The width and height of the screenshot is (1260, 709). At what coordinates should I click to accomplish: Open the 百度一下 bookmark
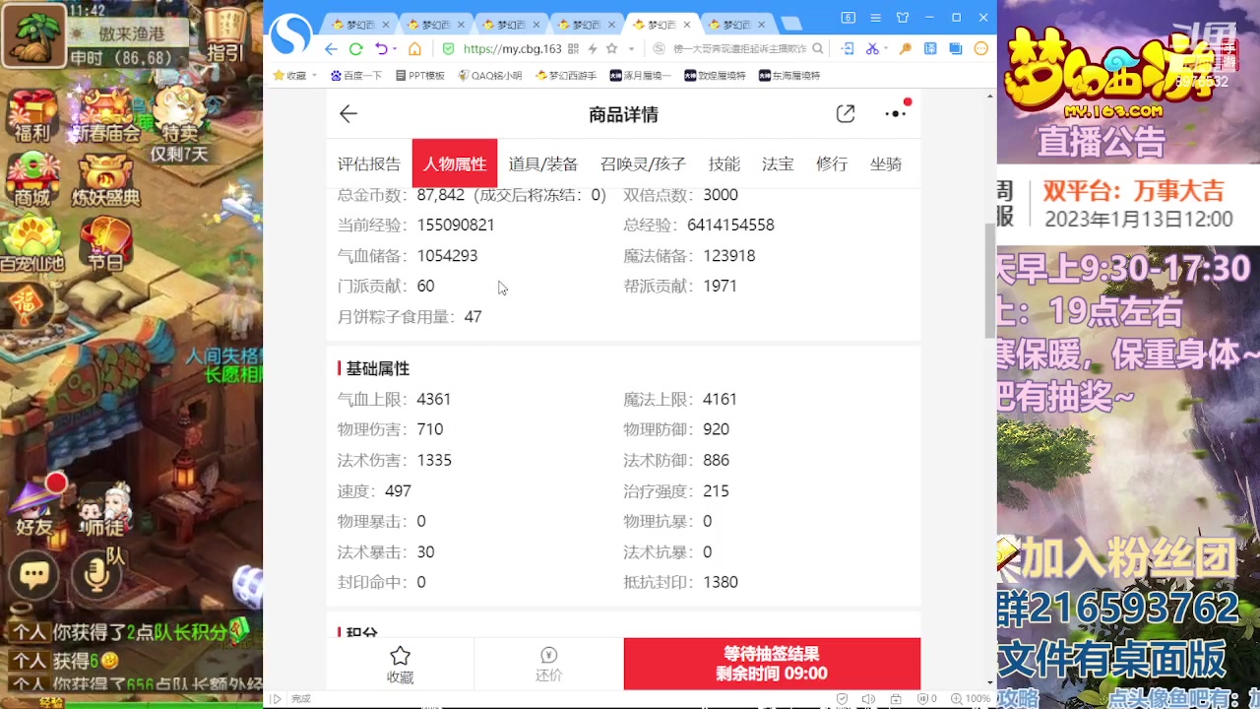tap(356, 75)
